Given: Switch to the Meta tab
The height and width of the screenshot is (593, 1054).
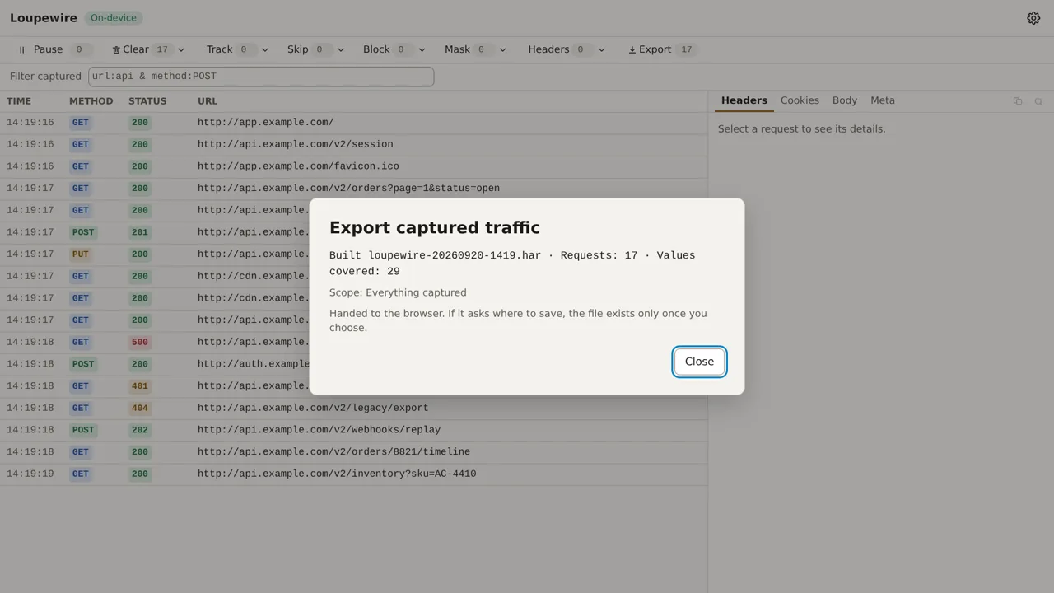Looking at the screenshot, I should point(883,100).
